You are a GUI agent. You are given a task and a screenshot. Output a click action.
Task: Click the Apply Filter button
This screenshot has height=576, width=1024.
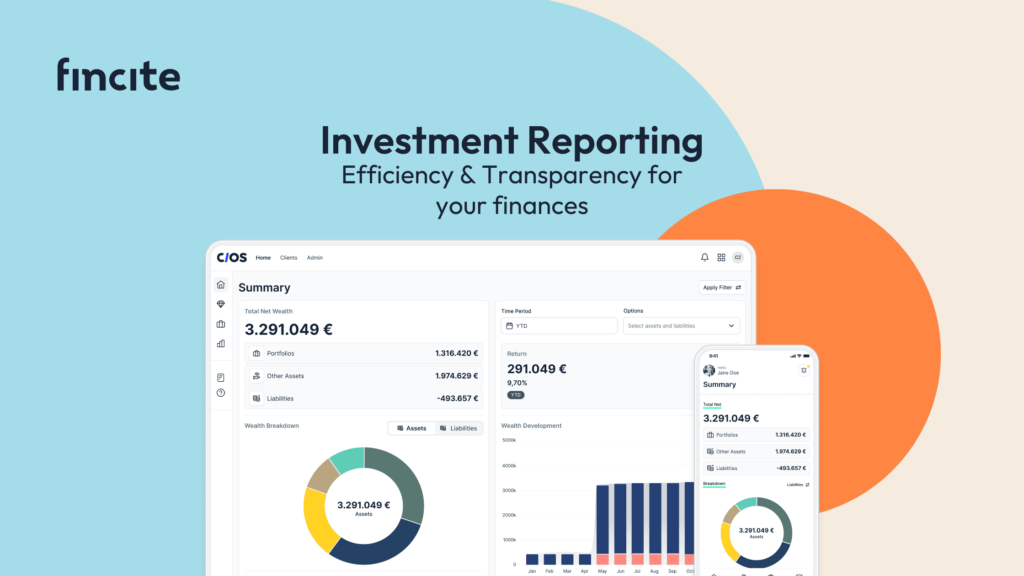pos(722,288)
